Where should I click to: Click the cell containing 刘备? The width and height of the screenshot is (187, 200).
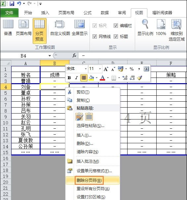pos(26,87)
